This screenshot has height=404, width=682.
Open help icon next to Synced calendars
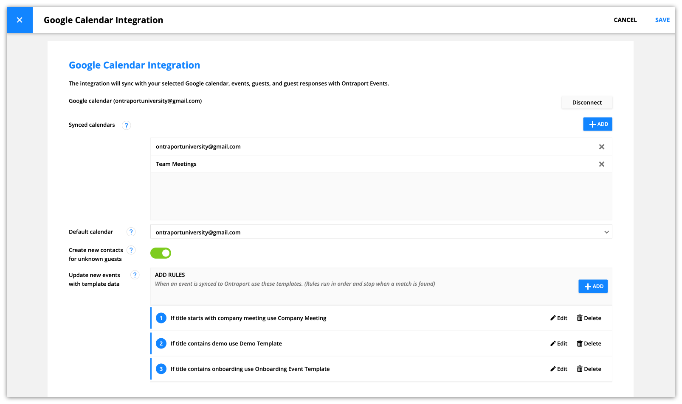126,125
